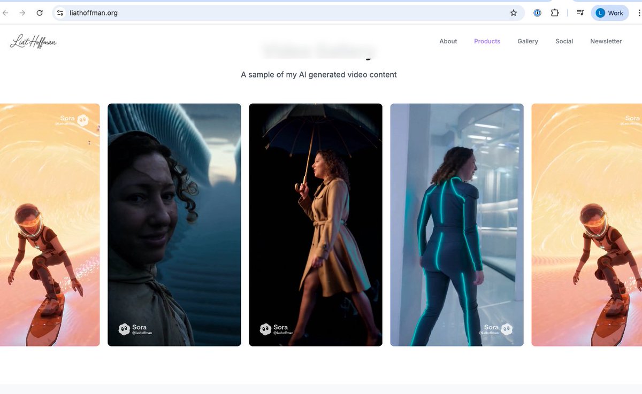The height and width of the screenshot is (394, 642).
Task: Play the dark hooded woman close-up video
Action: (174, 225)
